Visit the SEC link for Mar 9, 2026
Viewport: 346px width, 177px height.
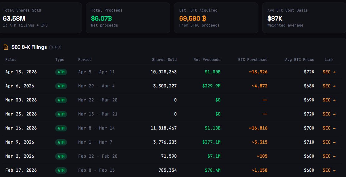point(329,142)
